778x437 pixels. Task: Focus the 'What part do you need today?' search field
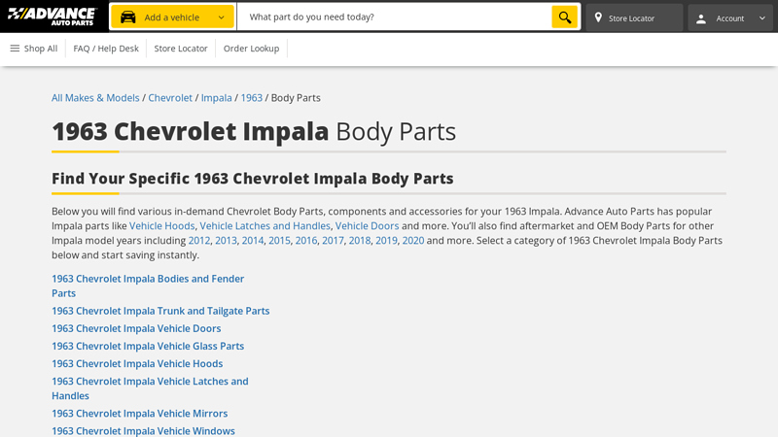tap(395, 17)
